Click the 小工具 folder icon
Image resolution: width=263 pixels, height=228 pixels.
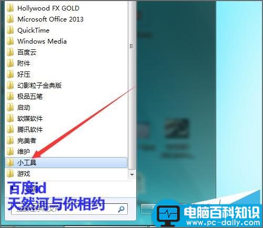[10, 162]
